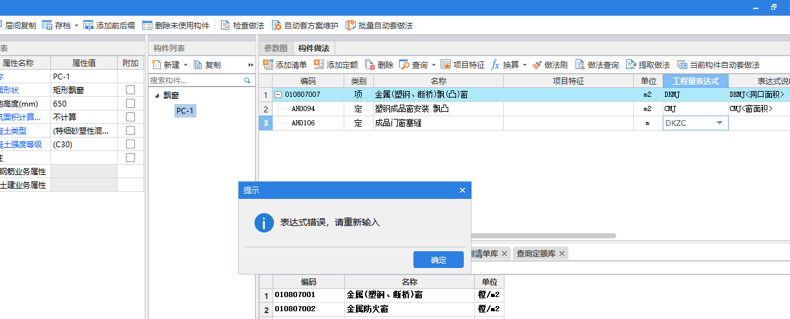Click the CMJ expression cell
Screen dimensions: 790x319
(696, 108)
